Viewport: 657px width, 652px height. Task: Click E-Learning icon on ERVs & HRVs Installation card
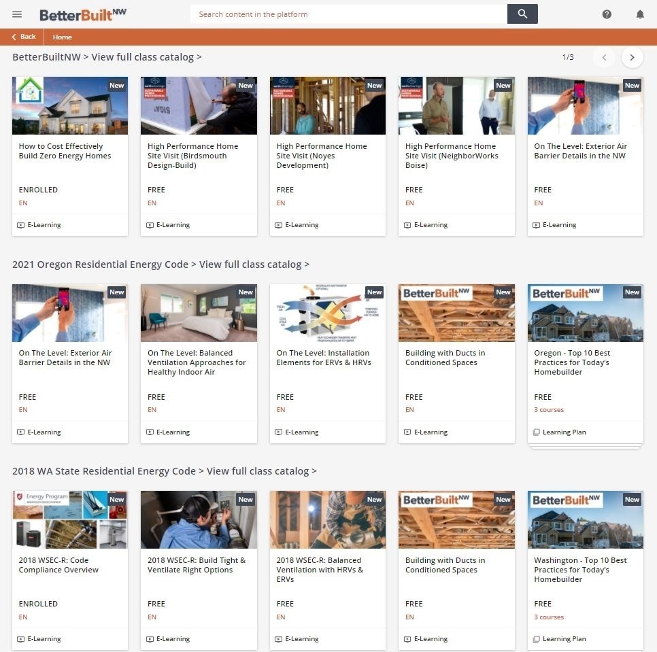pos(278,432)
